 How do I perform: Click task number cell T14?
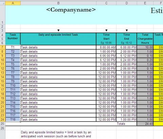[x=13, y=102]
